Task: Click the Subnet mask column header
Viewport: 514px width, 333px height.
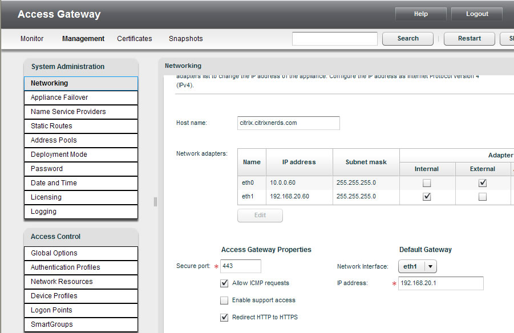Action: click(x=366, y=162)
